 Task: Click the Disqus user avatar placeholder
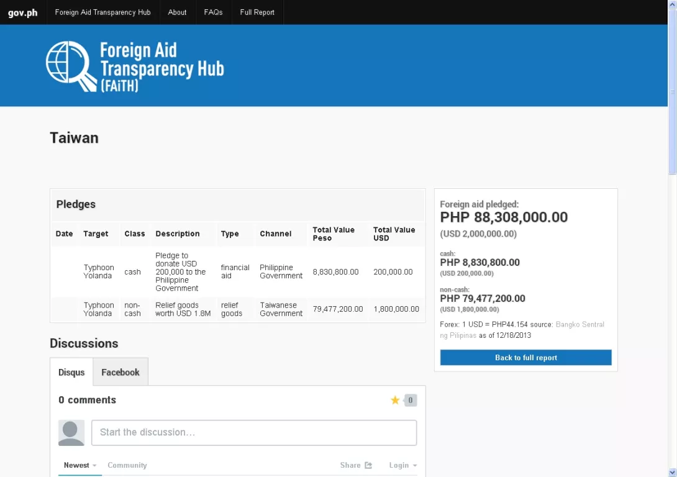point(71,433)
